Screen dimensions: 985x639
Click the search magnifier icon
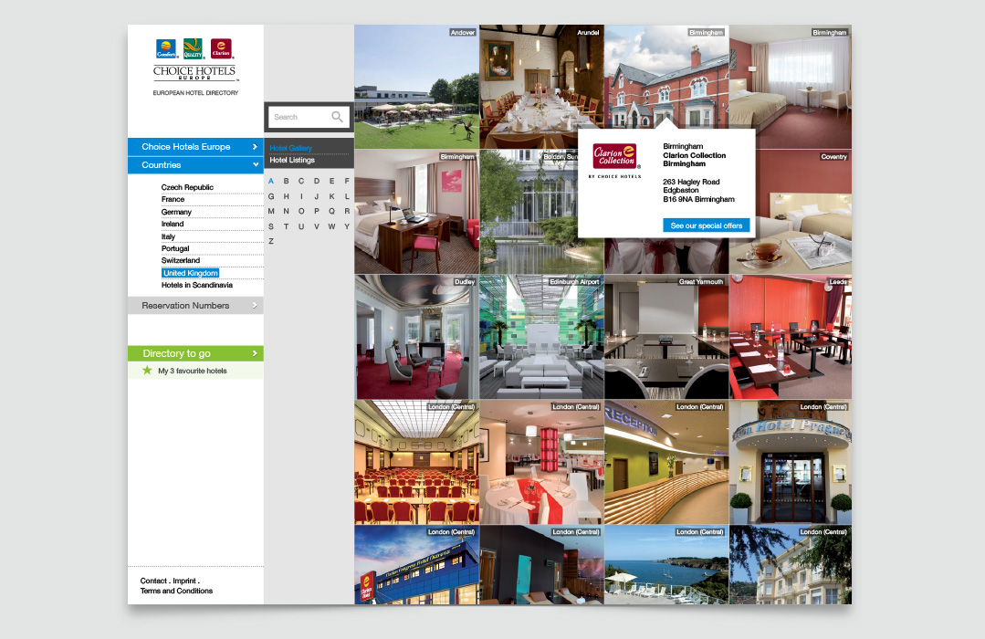click(337, 117)
